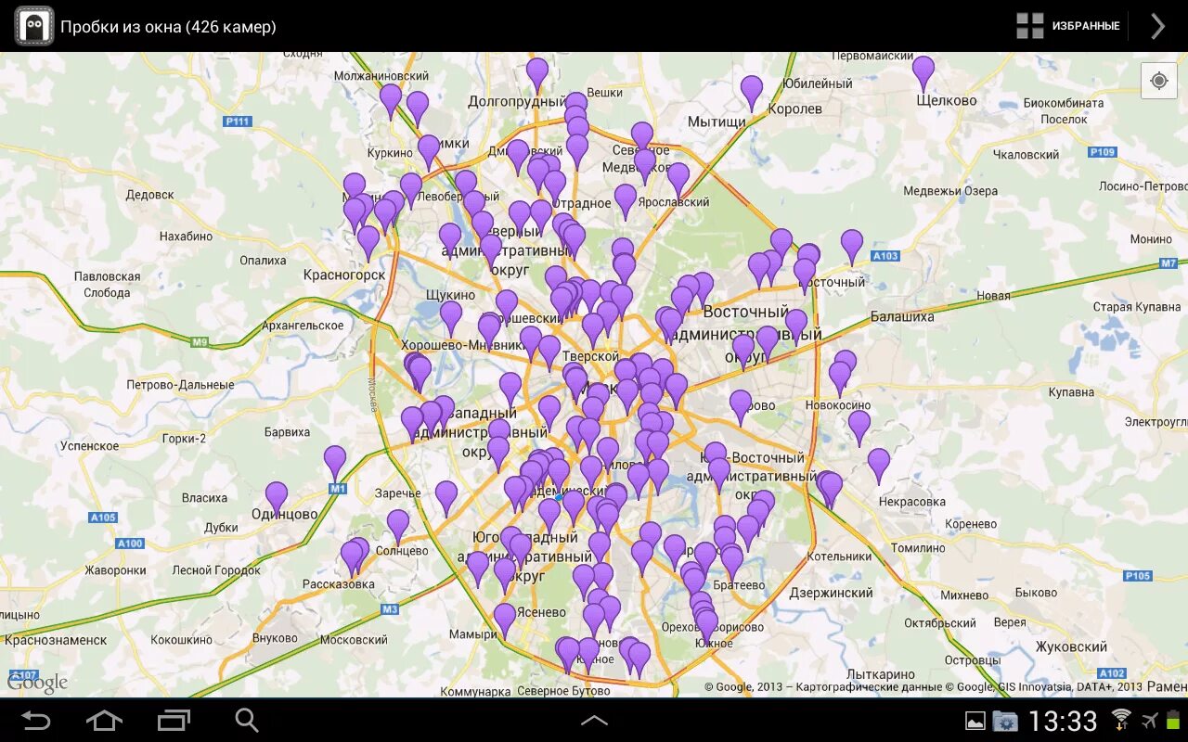Tap the Google logo on the map

coord(37,684)
